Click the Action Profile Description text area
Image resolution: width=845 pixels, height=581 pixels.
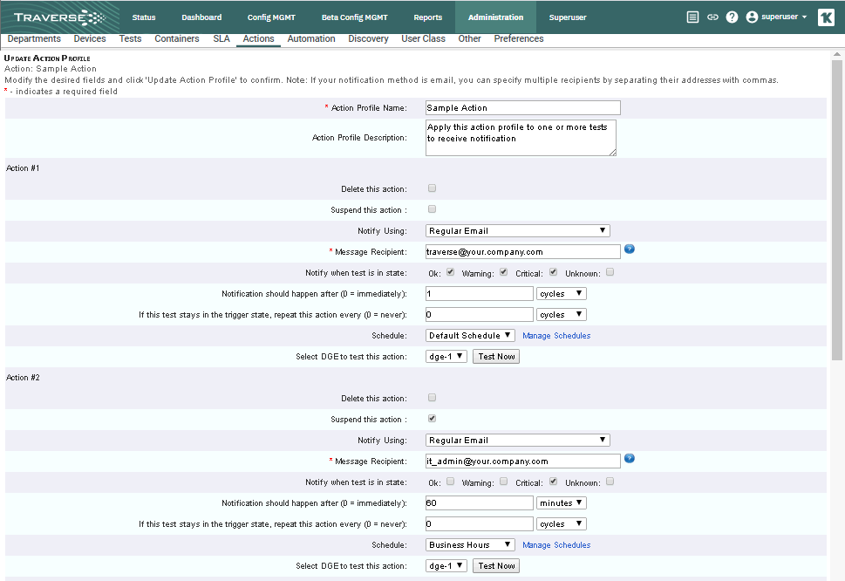521,138
